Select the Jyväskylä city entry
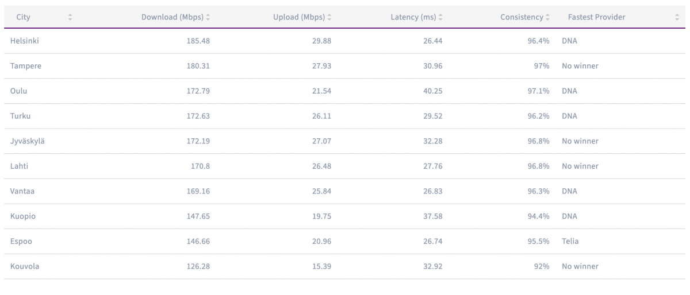 click(28, 141)
